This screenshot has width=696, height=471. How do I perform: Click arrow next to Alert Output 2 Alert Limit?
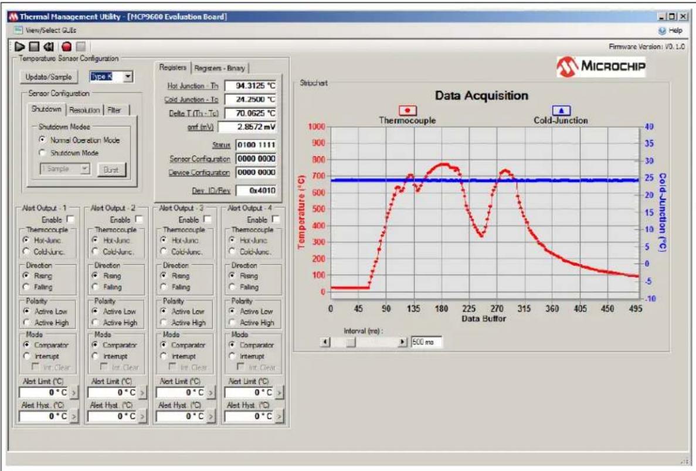point(142,392)
